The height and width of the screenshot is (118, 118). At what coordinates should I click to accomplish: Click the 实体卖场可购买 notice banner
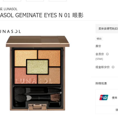point(107,29)
